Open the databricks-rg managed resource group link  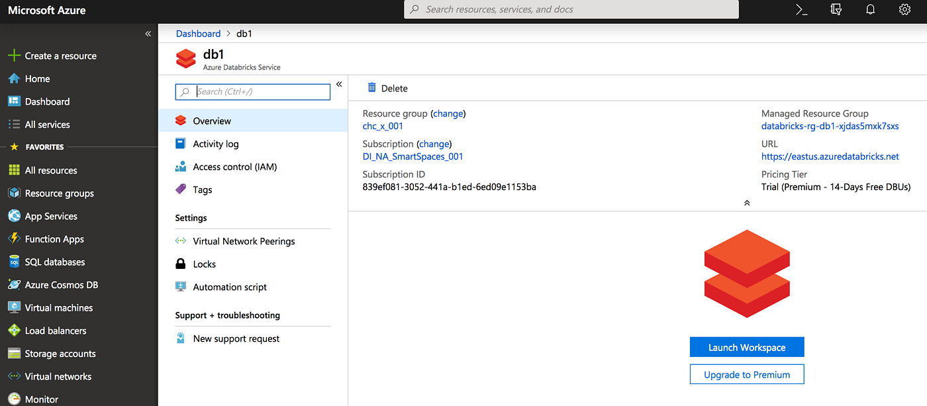coord(830,125)
